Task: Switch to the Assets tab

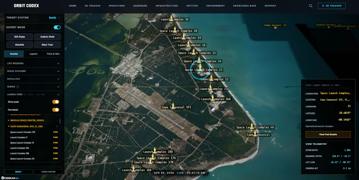Action: [x=14, y=54]
